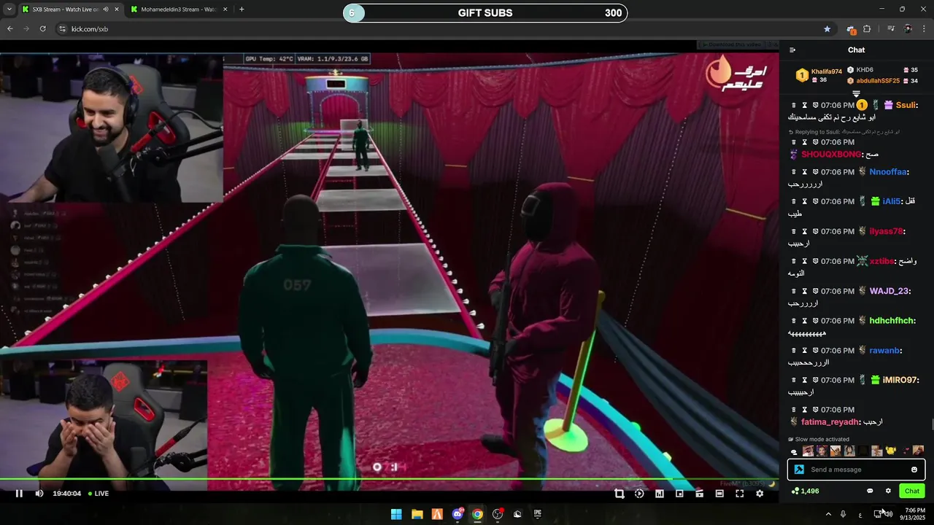Open channel points 1,496 balance

(x=805, y=491)
